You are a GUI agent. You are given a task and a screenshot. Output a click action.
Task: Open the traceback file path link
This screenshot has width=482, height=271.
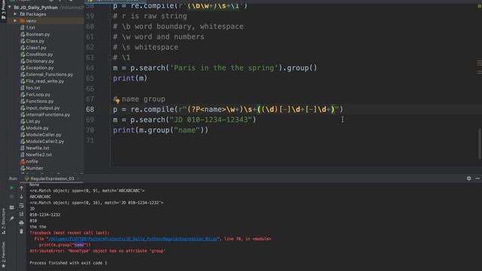(133, 239)
